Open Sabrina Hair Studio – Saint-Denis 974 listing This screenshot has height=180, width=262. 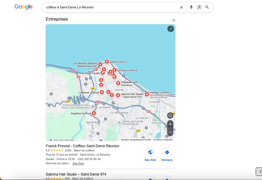[x=76, y=174]
